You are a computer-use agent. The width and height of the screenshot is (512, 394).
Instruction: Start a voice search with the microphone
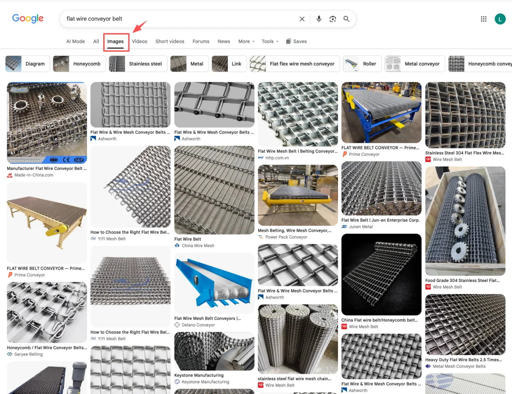[x=319, y=19]
